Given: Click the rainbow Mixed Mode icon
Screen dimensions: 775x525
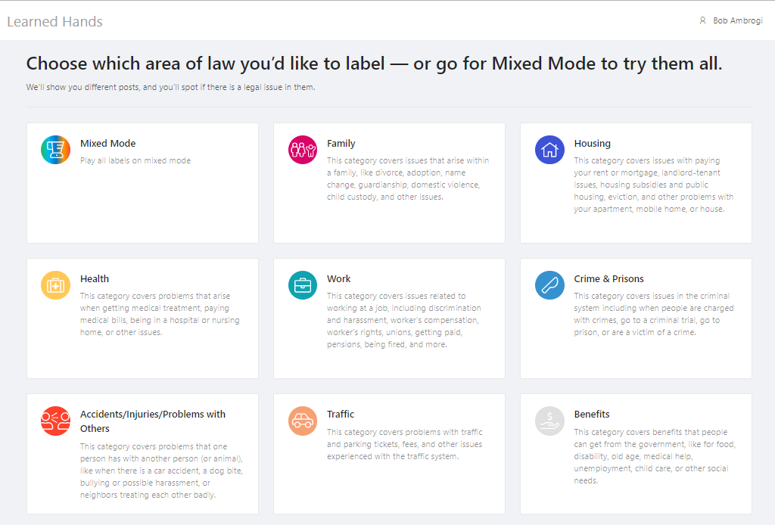Looking at the screenshot, I should pos(55,150).
